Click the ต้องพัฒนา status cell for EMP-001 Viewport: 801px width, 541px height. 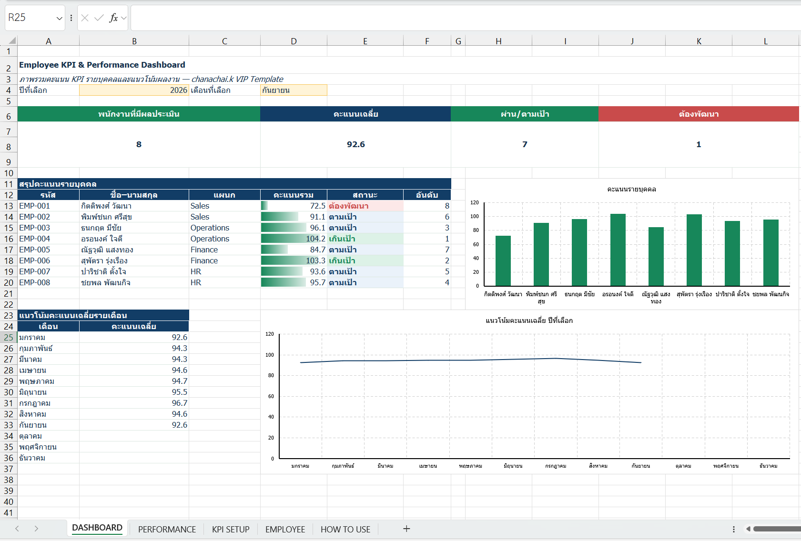[x=365, y=206]
